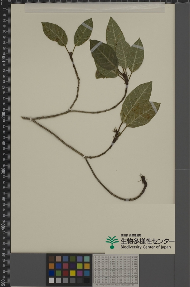Click the 400 mark on the ruler
This screenshot has width=190, height=287.
pos(4,226)
